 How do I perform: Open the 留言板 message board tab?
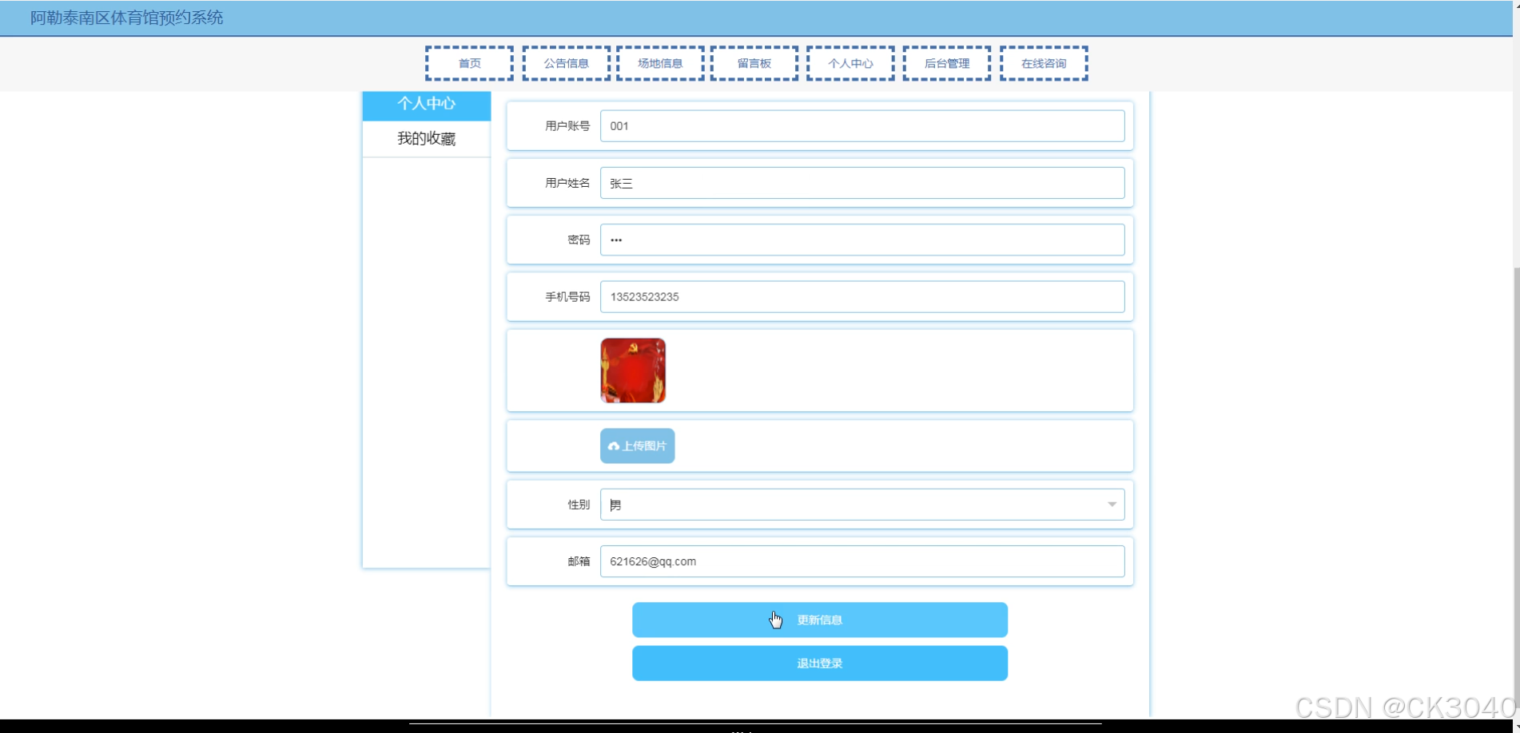(753, 63)
